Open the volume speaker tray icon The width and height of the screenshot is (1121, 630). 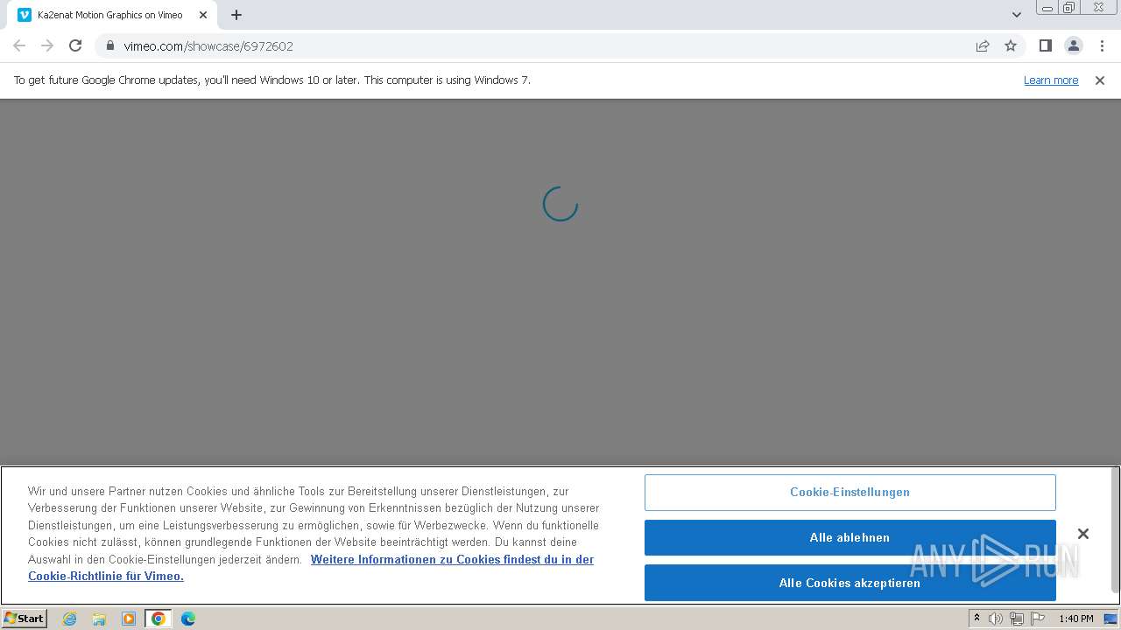pos(996,619)
